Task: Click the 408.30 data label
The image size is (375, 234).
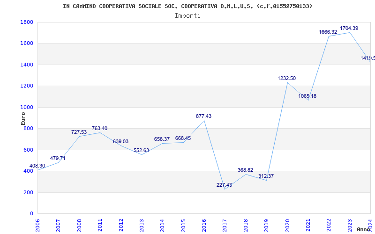Action: (x=37, y=166)
